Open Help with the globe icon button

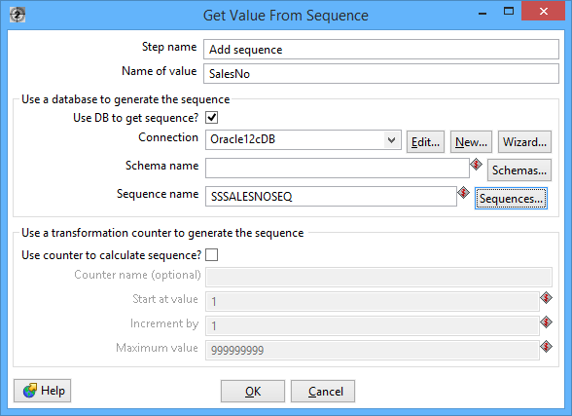click(x=43, y=391)
